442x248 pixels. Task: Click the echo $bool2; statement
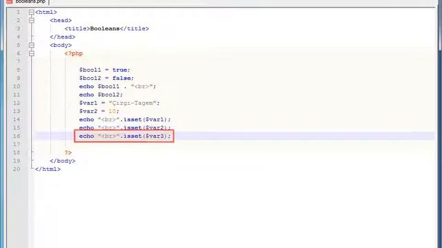tap(101, 94)
